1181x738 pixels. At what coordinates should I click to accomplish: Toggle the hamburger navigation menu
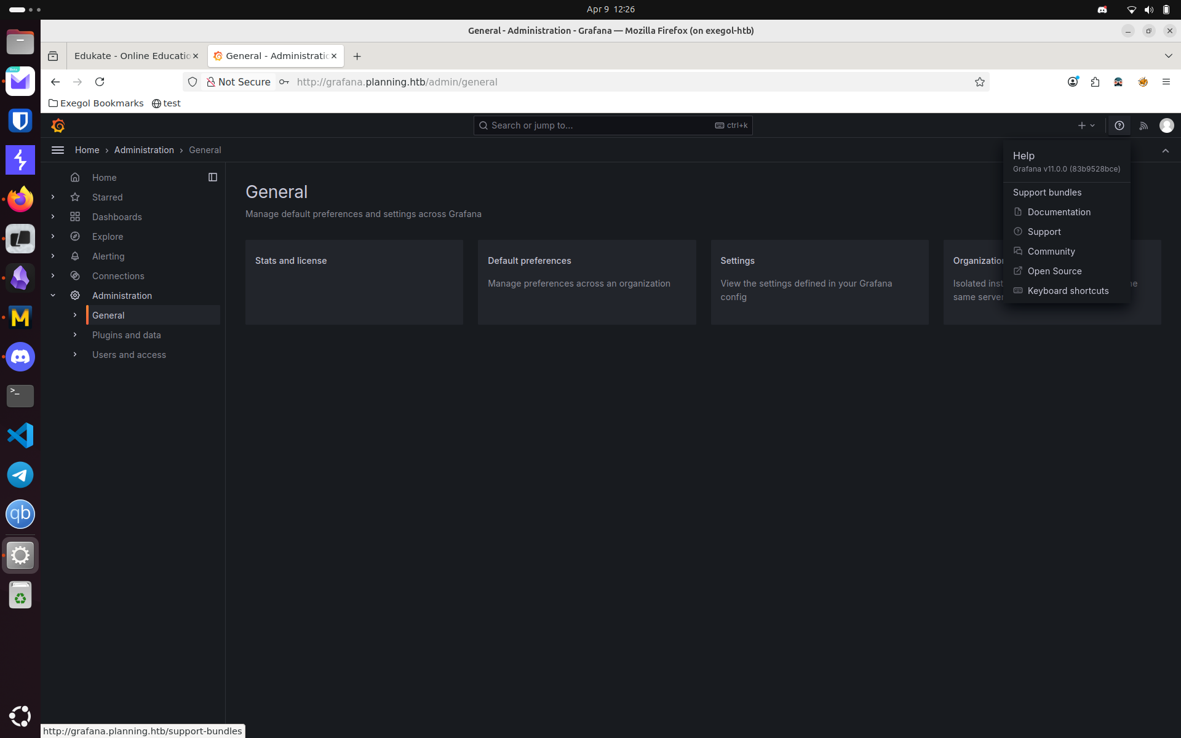58,150
